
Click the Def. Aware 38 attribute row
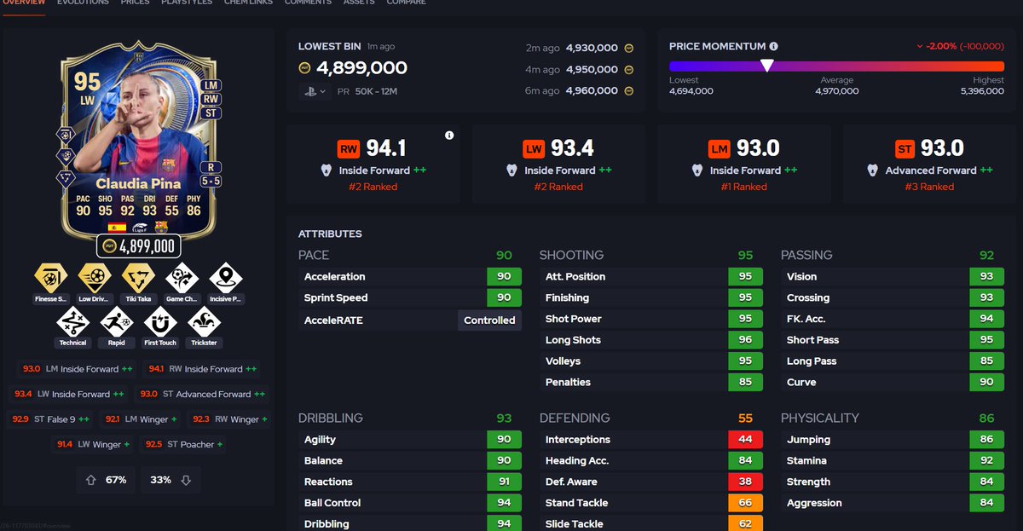[x=651, y=482]
